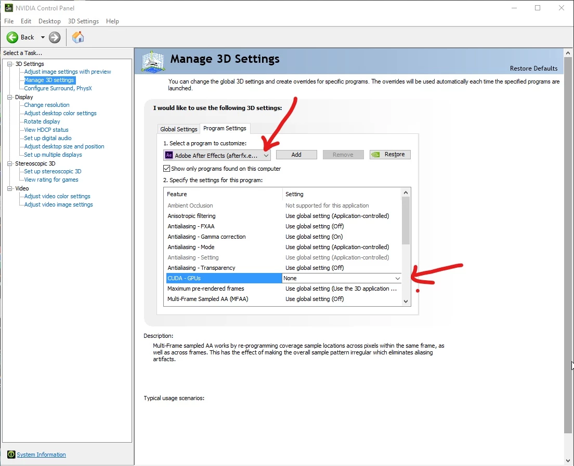574x466 pixels.
Task: Open Rotate display task
Action: tap(42, 121)
